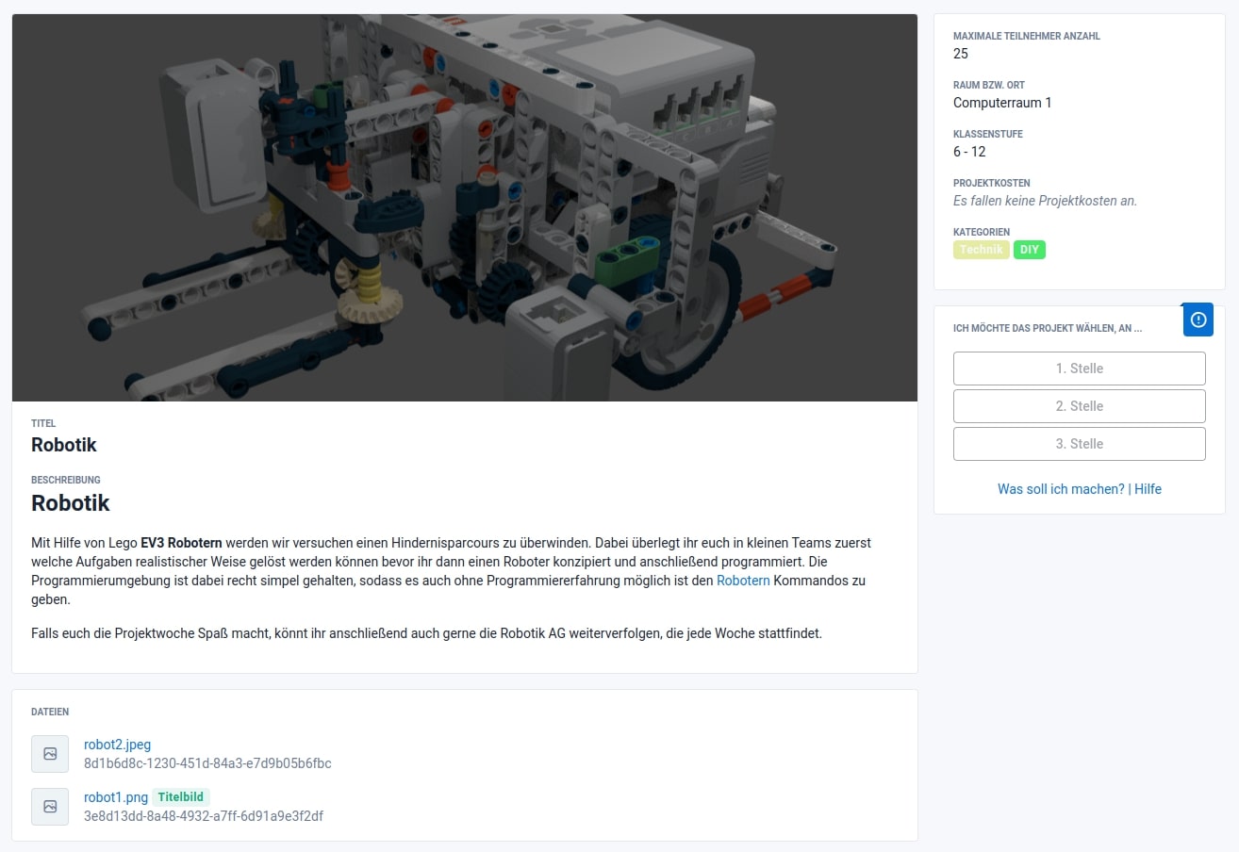Click the bold EV3 Robotern text
1239x852 pixels.
(181, 543)
